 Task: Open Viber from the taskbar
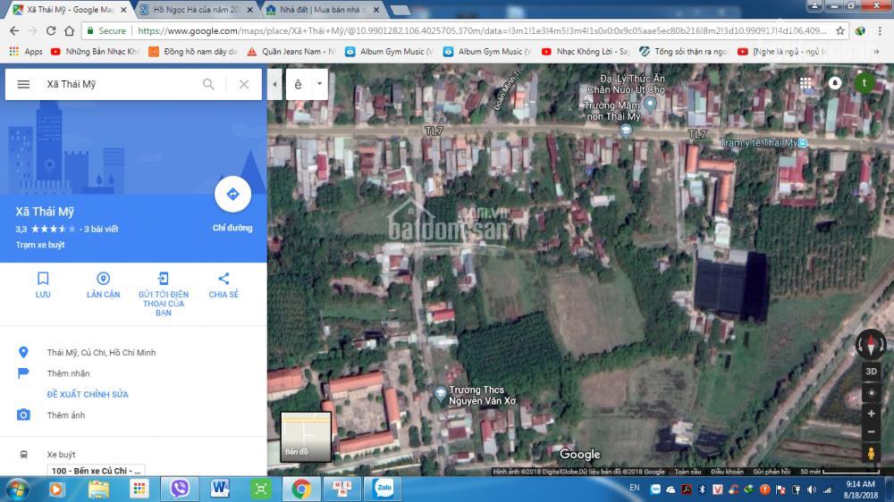180,489
